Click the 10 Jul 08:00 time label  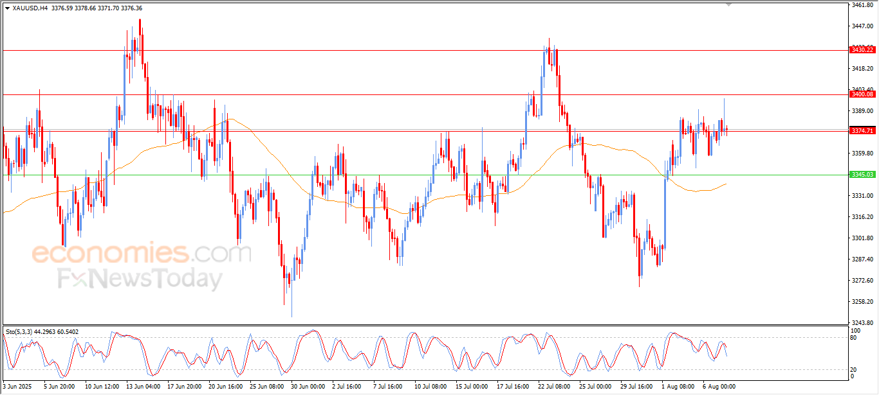pos(430,387)
